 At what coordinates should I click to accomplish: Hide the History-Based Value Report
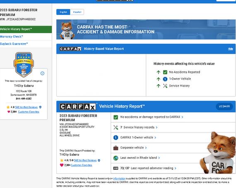point(230,49)
